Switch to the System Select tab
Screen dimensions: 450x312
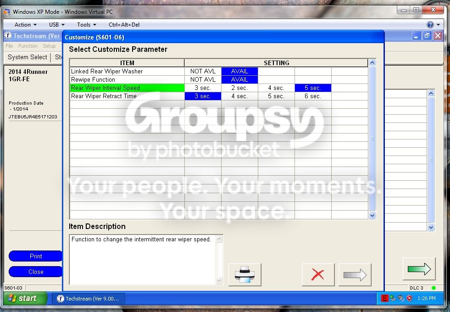[x=27, y=57]
